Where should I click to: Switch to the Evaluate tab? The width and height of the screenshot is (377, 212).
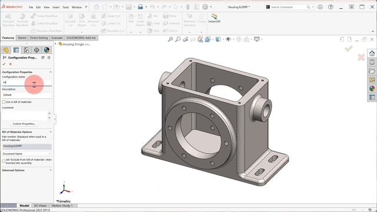(57, 38)
